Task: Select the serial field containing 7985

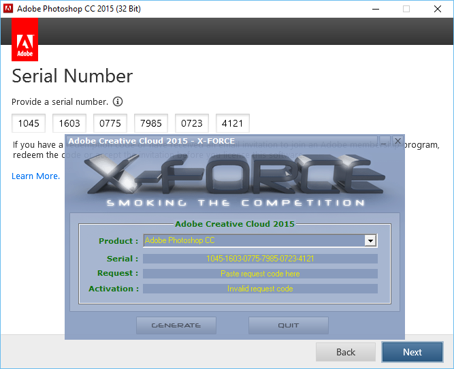Action: tap(151, 123)
